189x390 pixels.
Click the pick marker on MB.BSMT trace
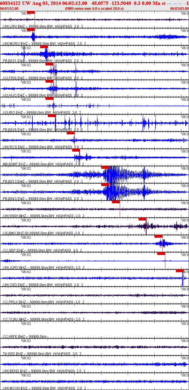click(76, 150)
